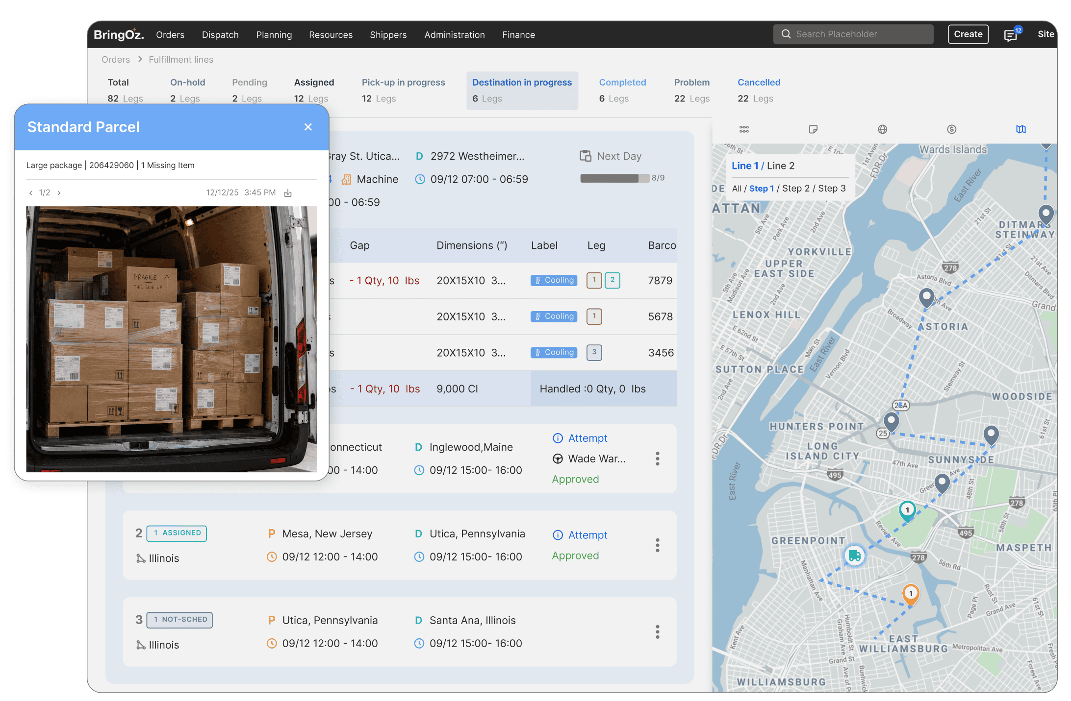Click the Cooling label in barcode 5678 row
Screen dimensions: 1071x701
(x=554, y=316)
